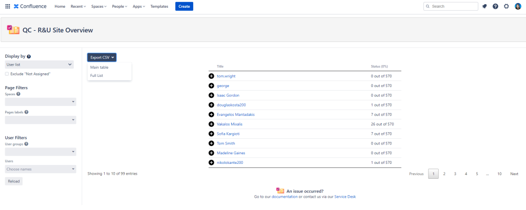Open the settings gear icon
The width and height of the screenshot is (526, 210).
point(506,6)
